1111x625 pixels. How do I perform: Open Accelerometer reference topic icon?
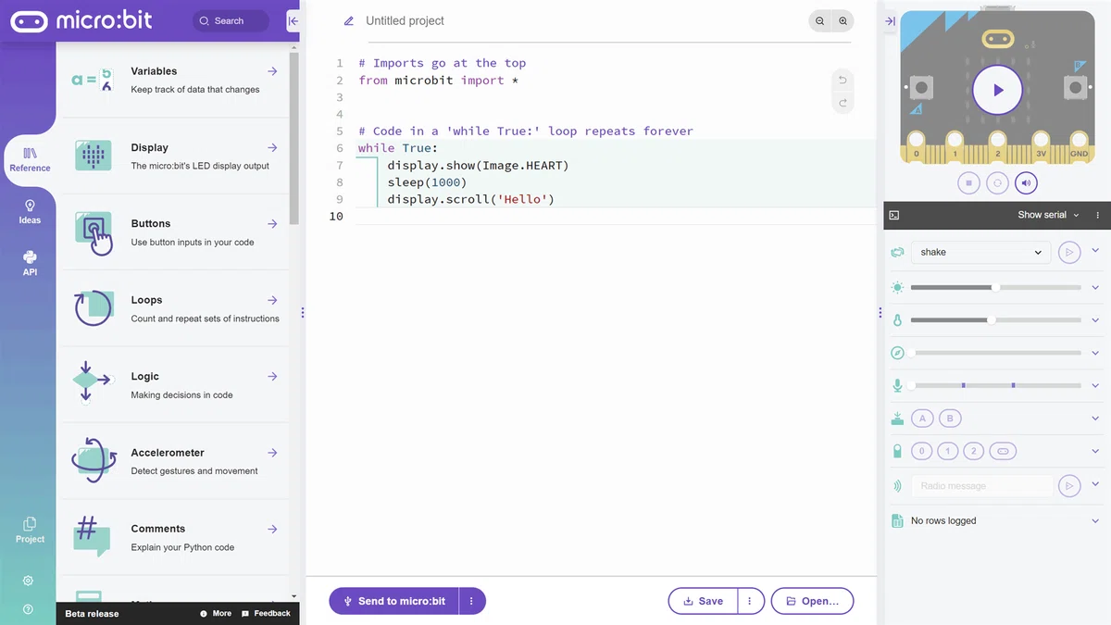(x=93, y=458)
